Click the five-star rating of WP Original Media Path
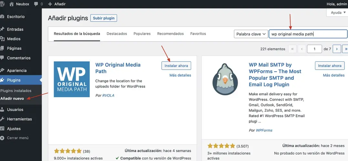Screen dimensions: 348x161 pyautogui.click(x=68, y=151)
